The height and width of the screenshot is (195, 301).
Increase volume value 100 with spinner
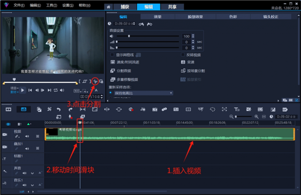(193, 35)
